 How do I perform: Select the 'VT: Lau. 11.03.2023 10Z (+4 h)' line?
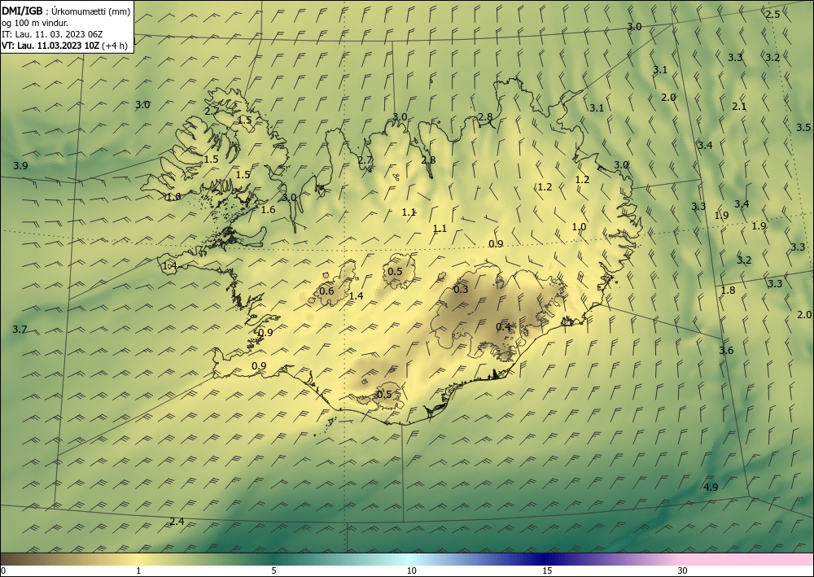point(64,46)
